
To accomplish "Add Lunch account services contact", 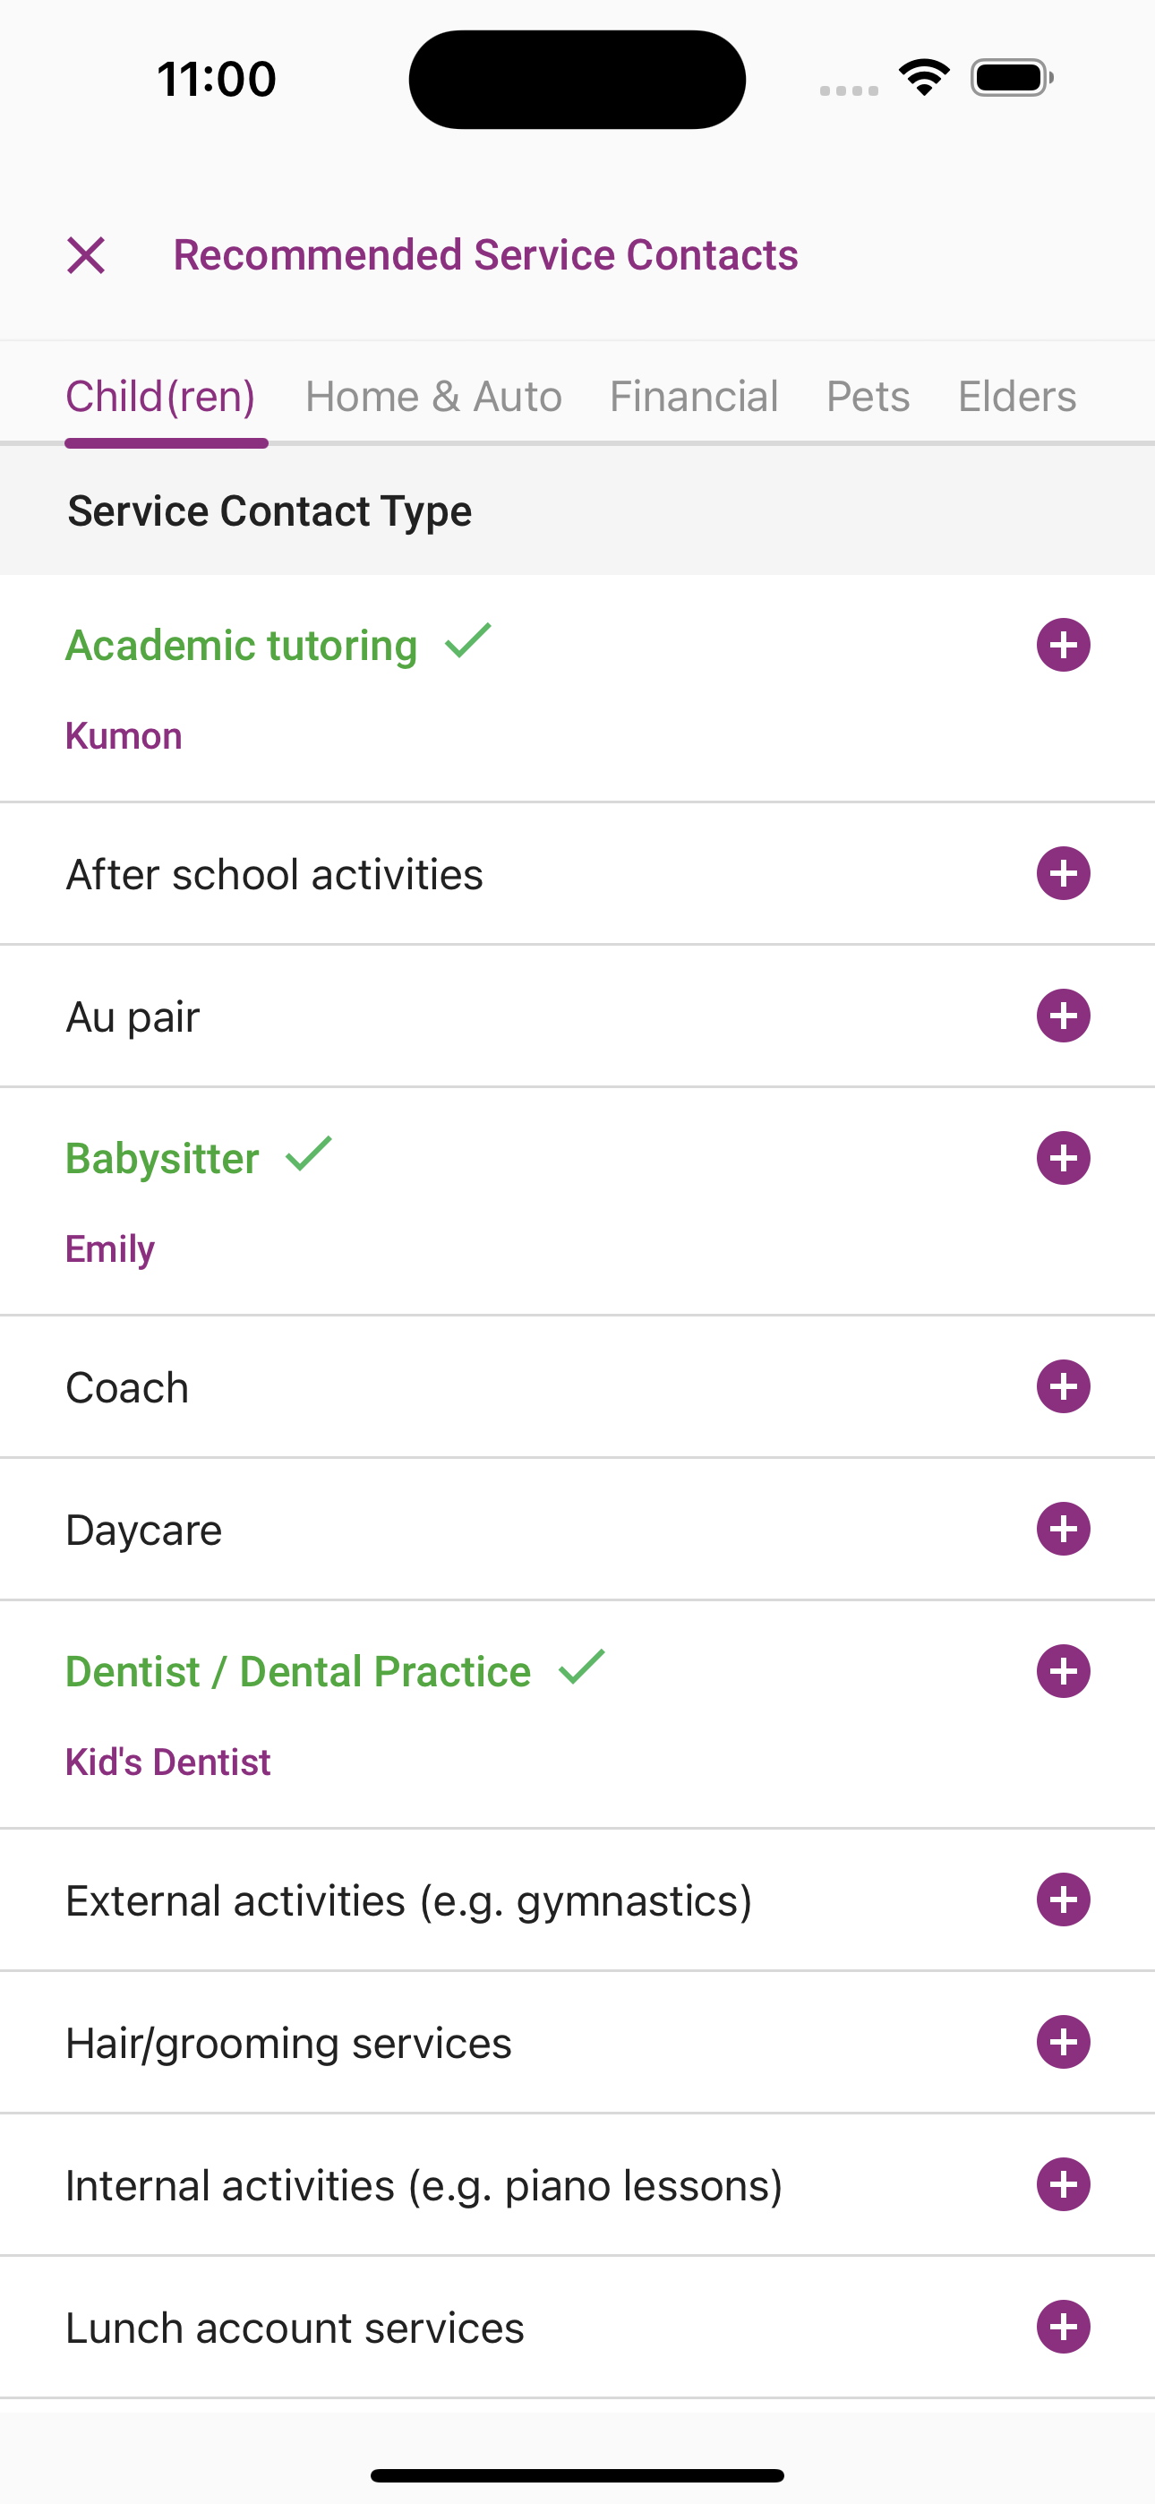I will click(1063, 2327).
